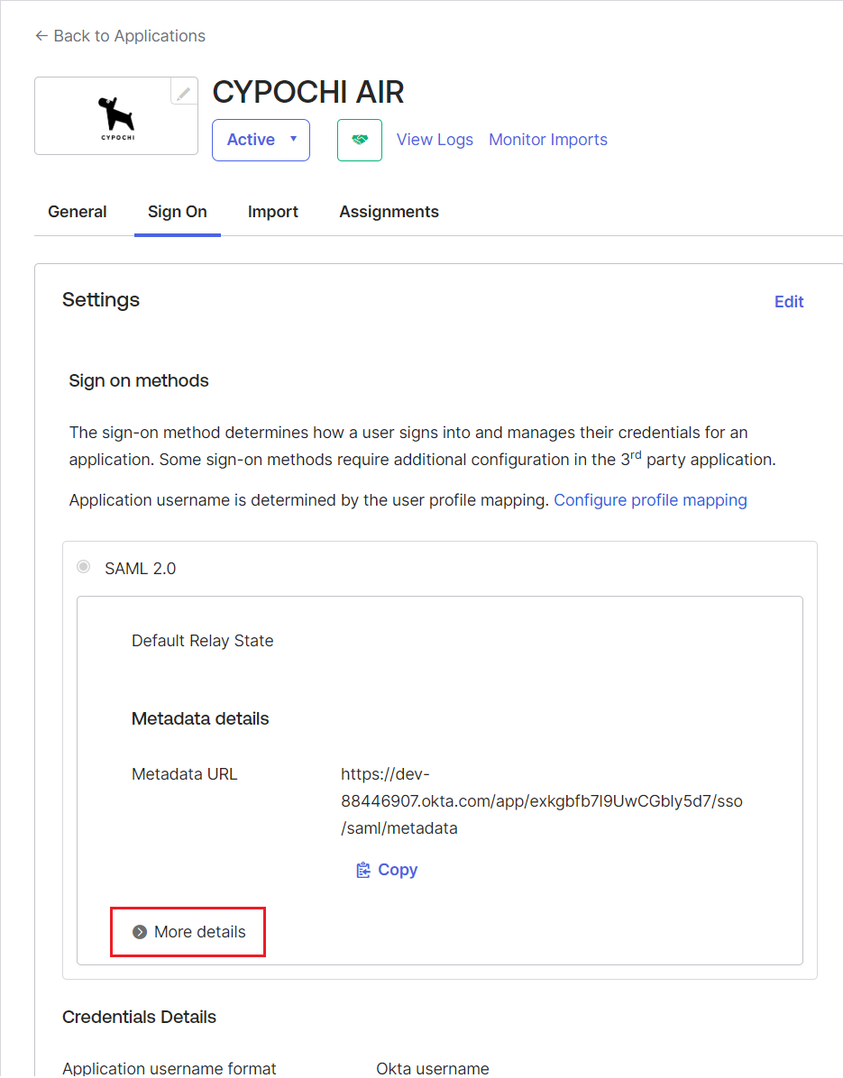Switch to the Sign On tab
Image resolution: width=843 pixels, height=1078 pixels.
pos(178,212)
